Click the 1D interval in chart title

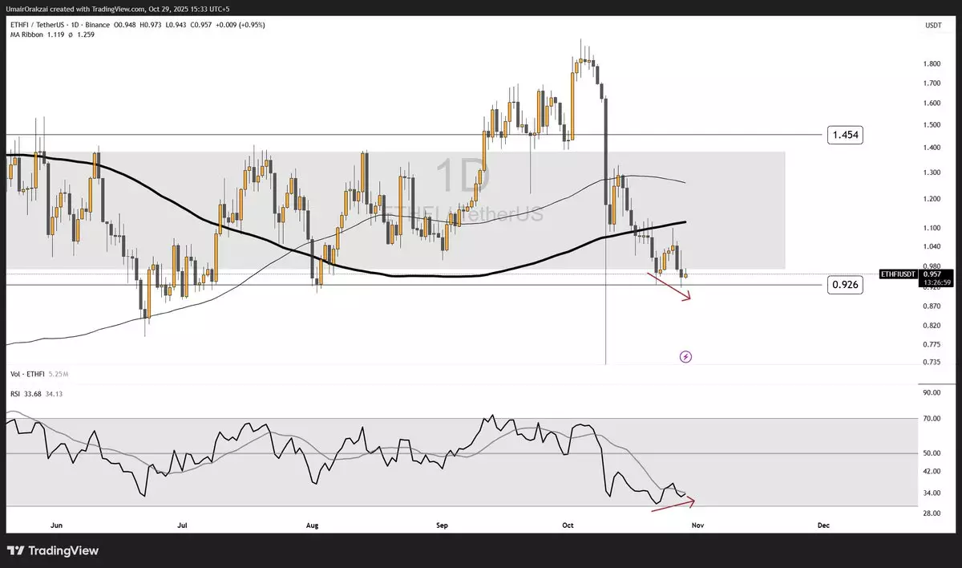coord(75,25)
